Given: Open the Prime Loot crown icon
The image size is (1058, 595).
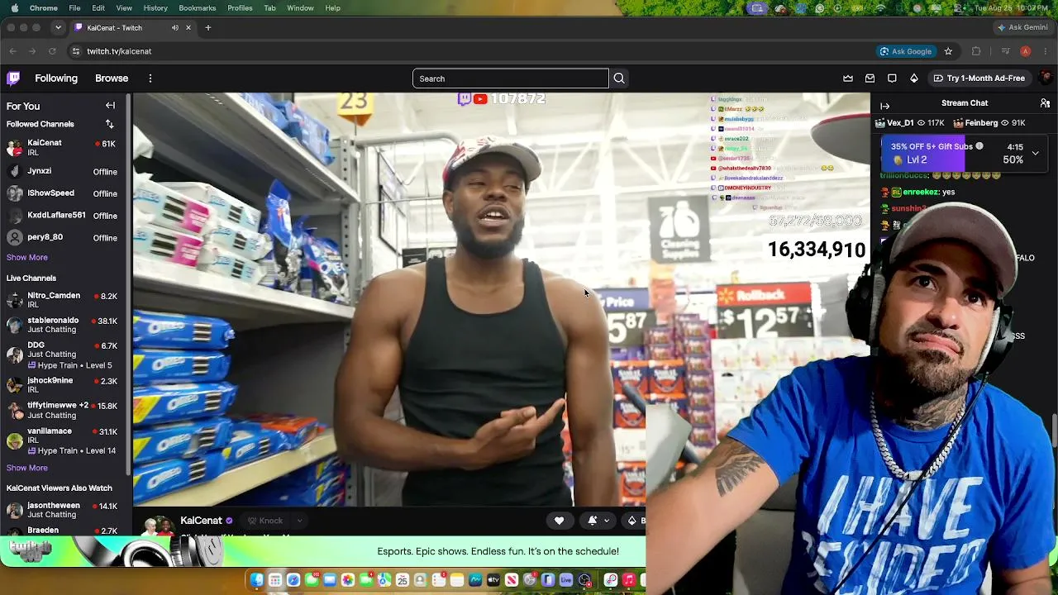Looking at the screenshot, I should [x=848, y=79].
